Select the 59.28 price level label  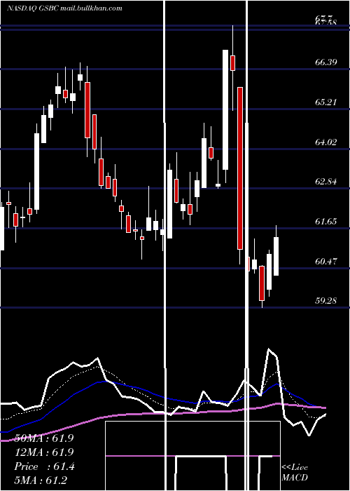pyautogui.click(x=326, y=301)
